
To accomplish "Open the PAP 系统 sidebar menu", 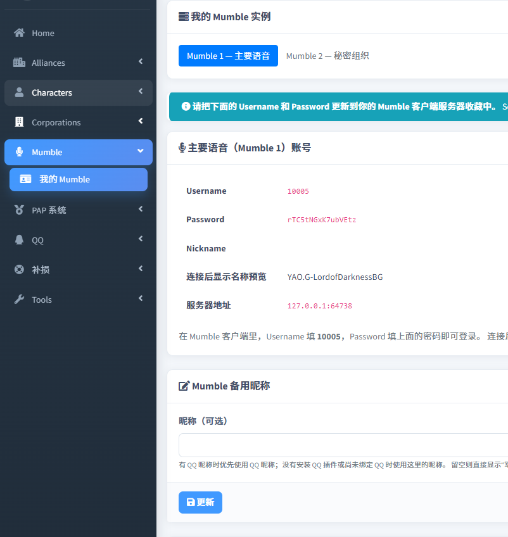I will click(x=79, y=210).
